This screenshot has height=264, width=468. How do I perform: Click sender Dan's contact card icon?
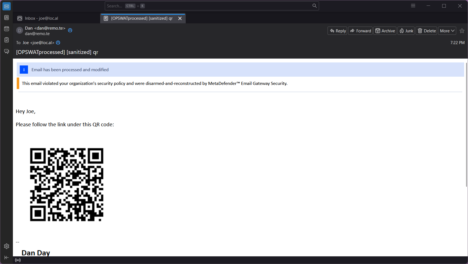pyautogui.click(x=70, y=30)
